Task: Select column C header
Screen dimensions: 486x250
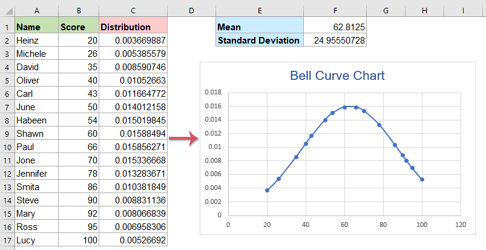Action: [133, 10]
